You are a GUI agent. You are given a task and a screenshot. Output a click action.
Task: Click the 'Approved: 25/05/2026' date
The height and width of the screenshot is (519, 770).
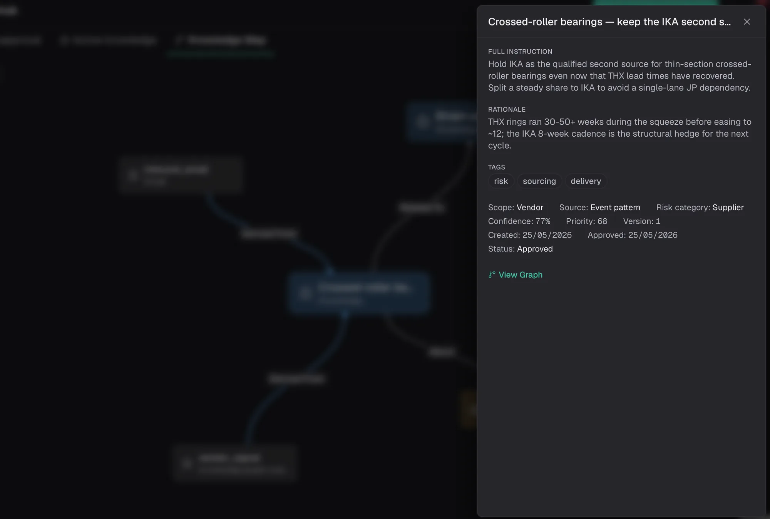pyautogui.click(x=653, y=235)
